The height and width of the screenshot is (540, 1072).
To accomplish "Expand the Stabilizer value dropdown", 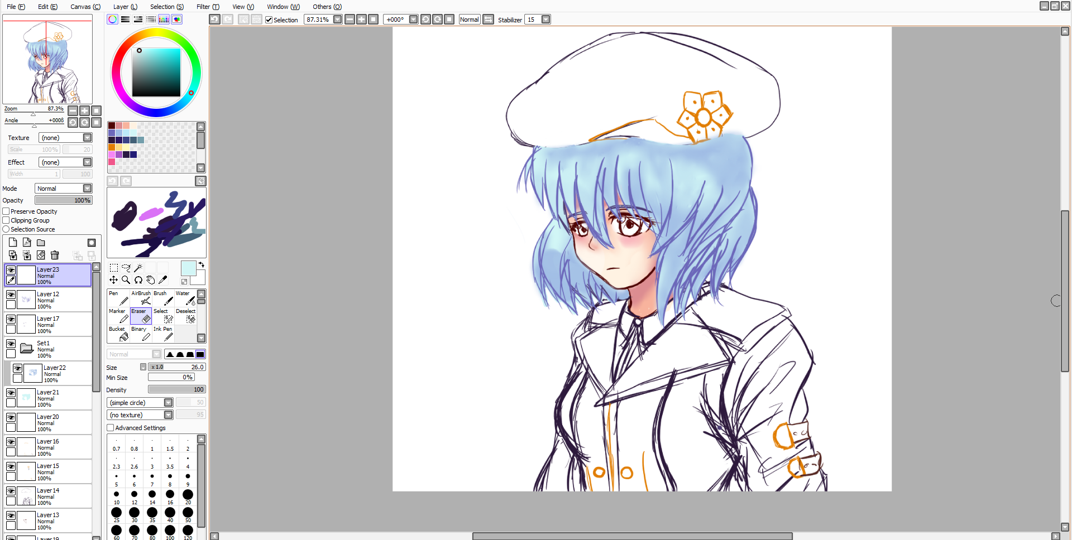I will click(x=546, y=20).
